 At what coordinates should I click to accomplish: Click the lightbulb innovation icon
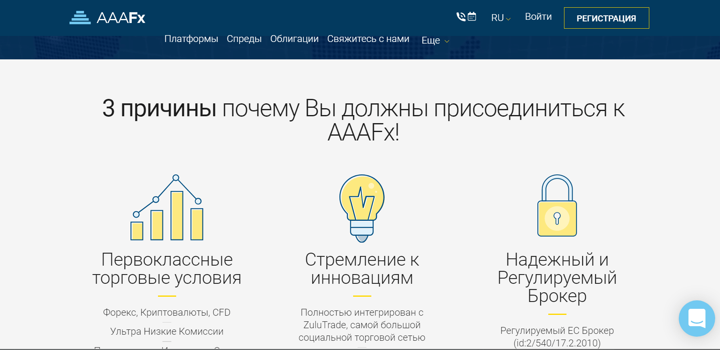(362, 208)
